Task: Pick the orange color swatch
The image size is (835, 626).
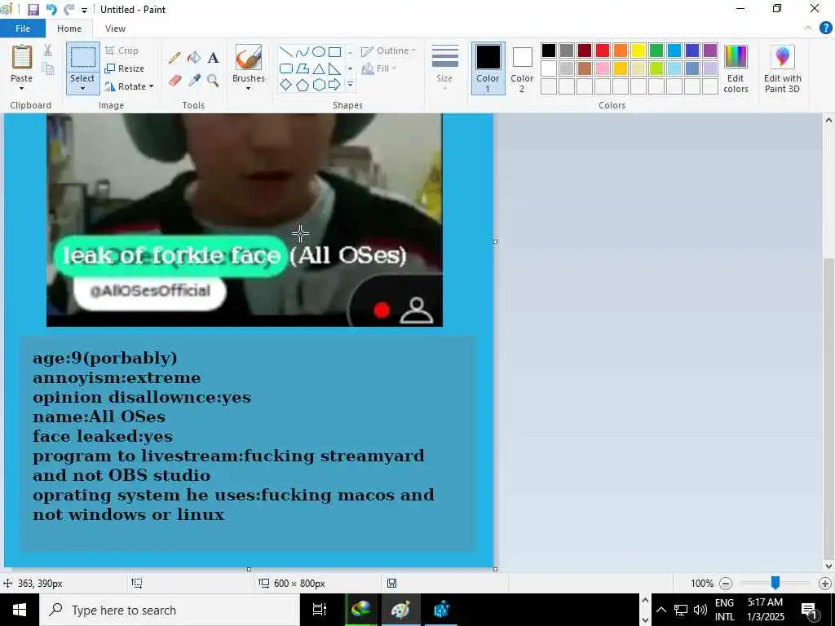Action: [x=621, y=51]
